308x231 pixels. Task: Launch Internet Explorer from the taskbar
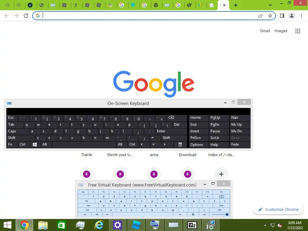click(99, 225)
